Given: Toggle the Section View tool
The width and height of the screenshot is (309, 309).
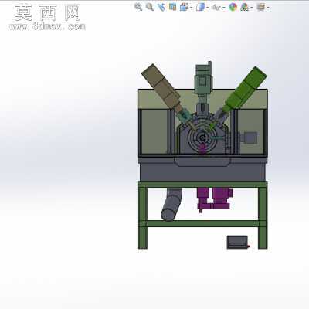Looking at the screenshot, I should click(172, 7).
